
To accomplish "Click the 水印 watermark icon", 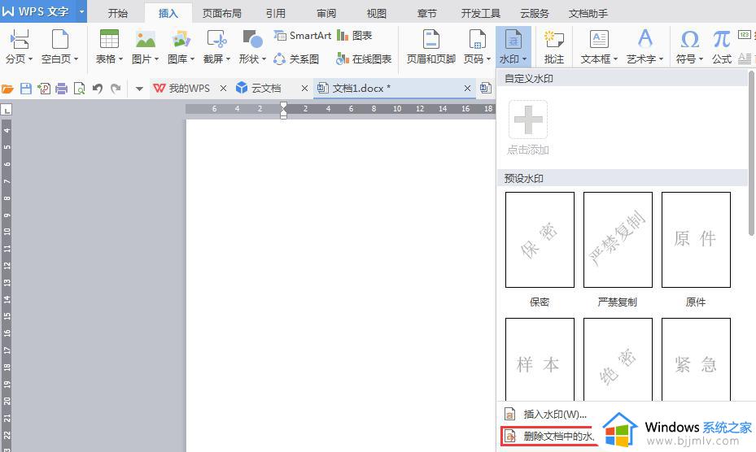I will 513,40.
